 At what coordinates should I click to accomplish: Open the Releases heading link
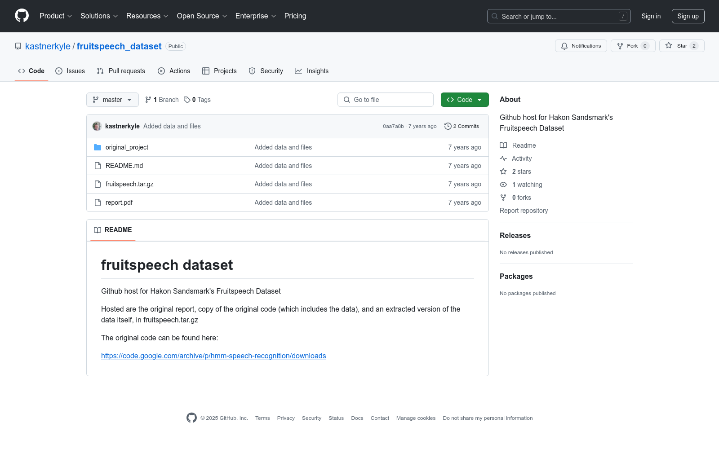(x=515, y=235)
